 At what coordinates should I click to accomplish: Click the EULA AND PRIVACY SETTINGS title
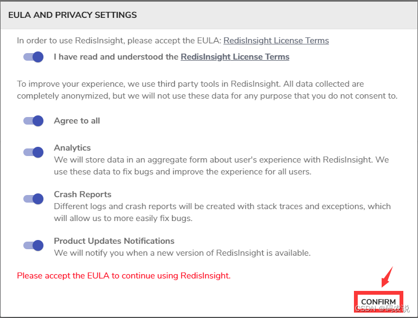(73, 15)
